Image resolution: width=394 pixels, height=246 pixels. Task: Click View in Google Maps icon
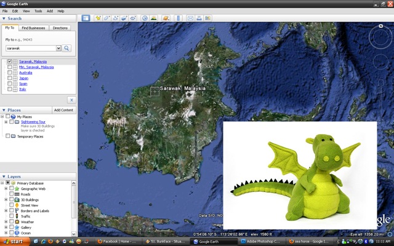pyautogui.click(x=207, y=18)
